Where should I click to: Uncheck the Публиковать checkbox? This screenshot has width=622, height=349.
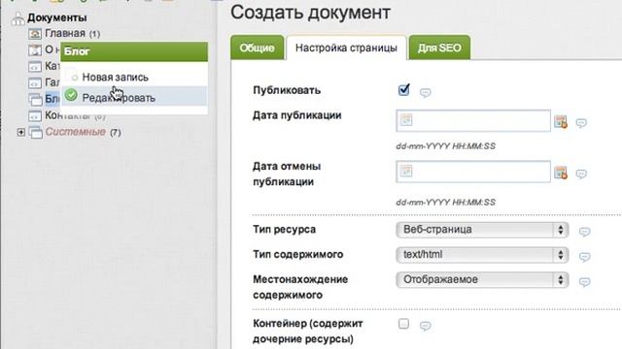click(x=404, y=90)
